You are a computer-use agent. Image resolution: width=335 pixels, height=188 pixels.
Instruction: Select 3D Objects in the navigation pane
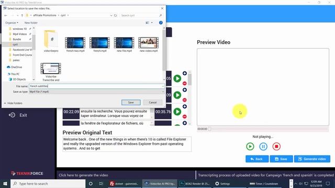tap(19, 79)
